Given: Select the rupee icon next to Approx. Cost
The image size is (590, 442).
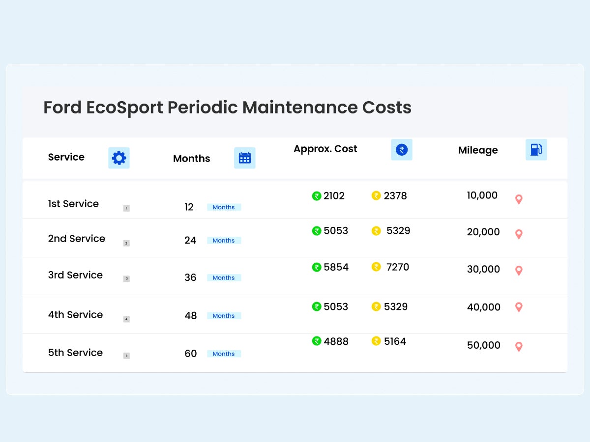Looking at the screenshot, I should (402, 149).
